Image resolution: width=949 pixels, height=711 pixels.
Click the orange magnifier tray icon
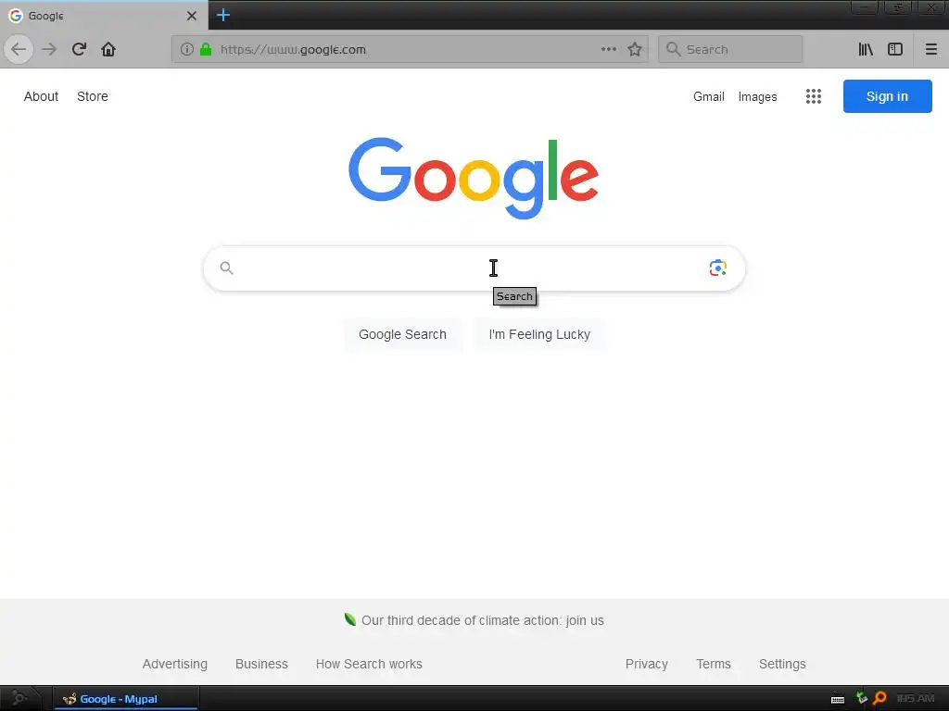[880, 698]
